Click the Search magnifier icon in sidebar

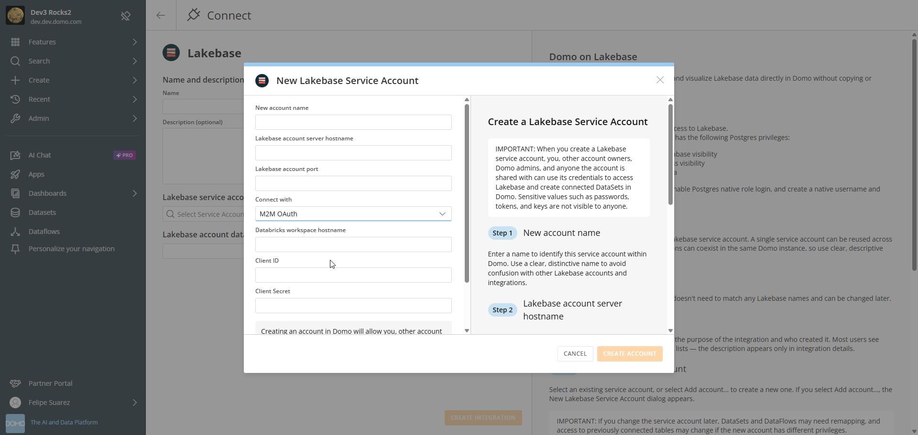15,61
